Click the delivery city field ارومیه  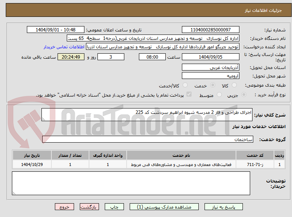[211, 76]
